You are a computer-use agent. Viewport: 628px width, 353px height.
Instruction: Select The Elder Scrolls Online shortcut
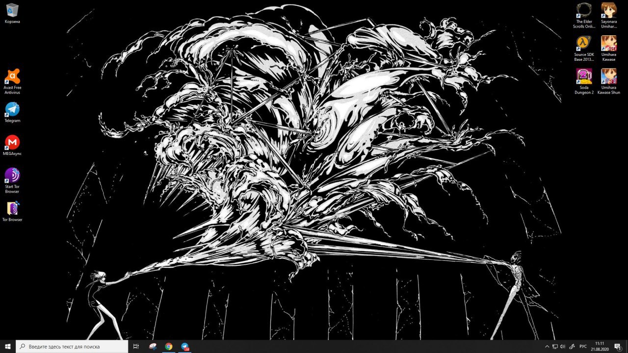(584, 16)
